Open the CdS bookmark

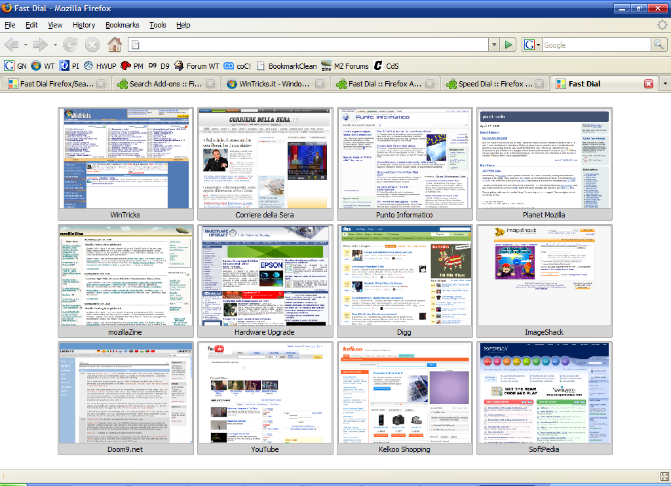[x=386, y=66]
